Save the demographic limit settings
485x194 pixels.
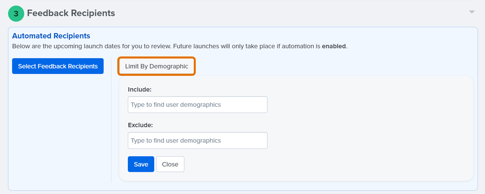coord(141,164)
